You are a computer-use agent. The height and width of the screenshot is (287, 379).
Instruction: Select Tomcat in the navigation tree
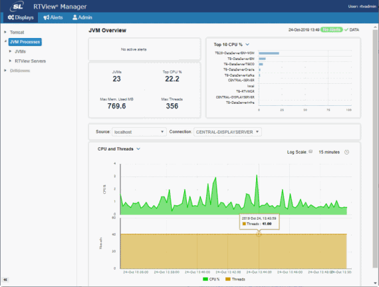coord(17,32)
